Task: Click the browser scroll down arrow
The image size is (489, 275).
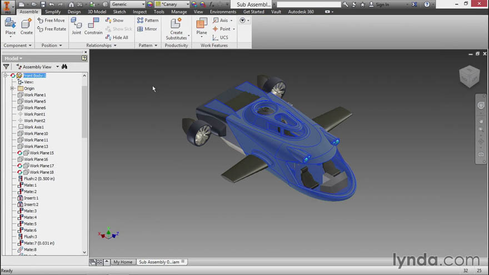Action: click(84, 252)
